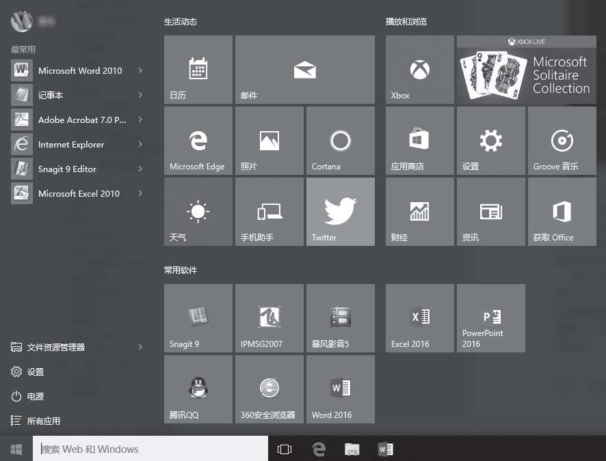This screenshot has height=461, width=606.
Task: Launch the Xbox tile
Action: point(419,70)
